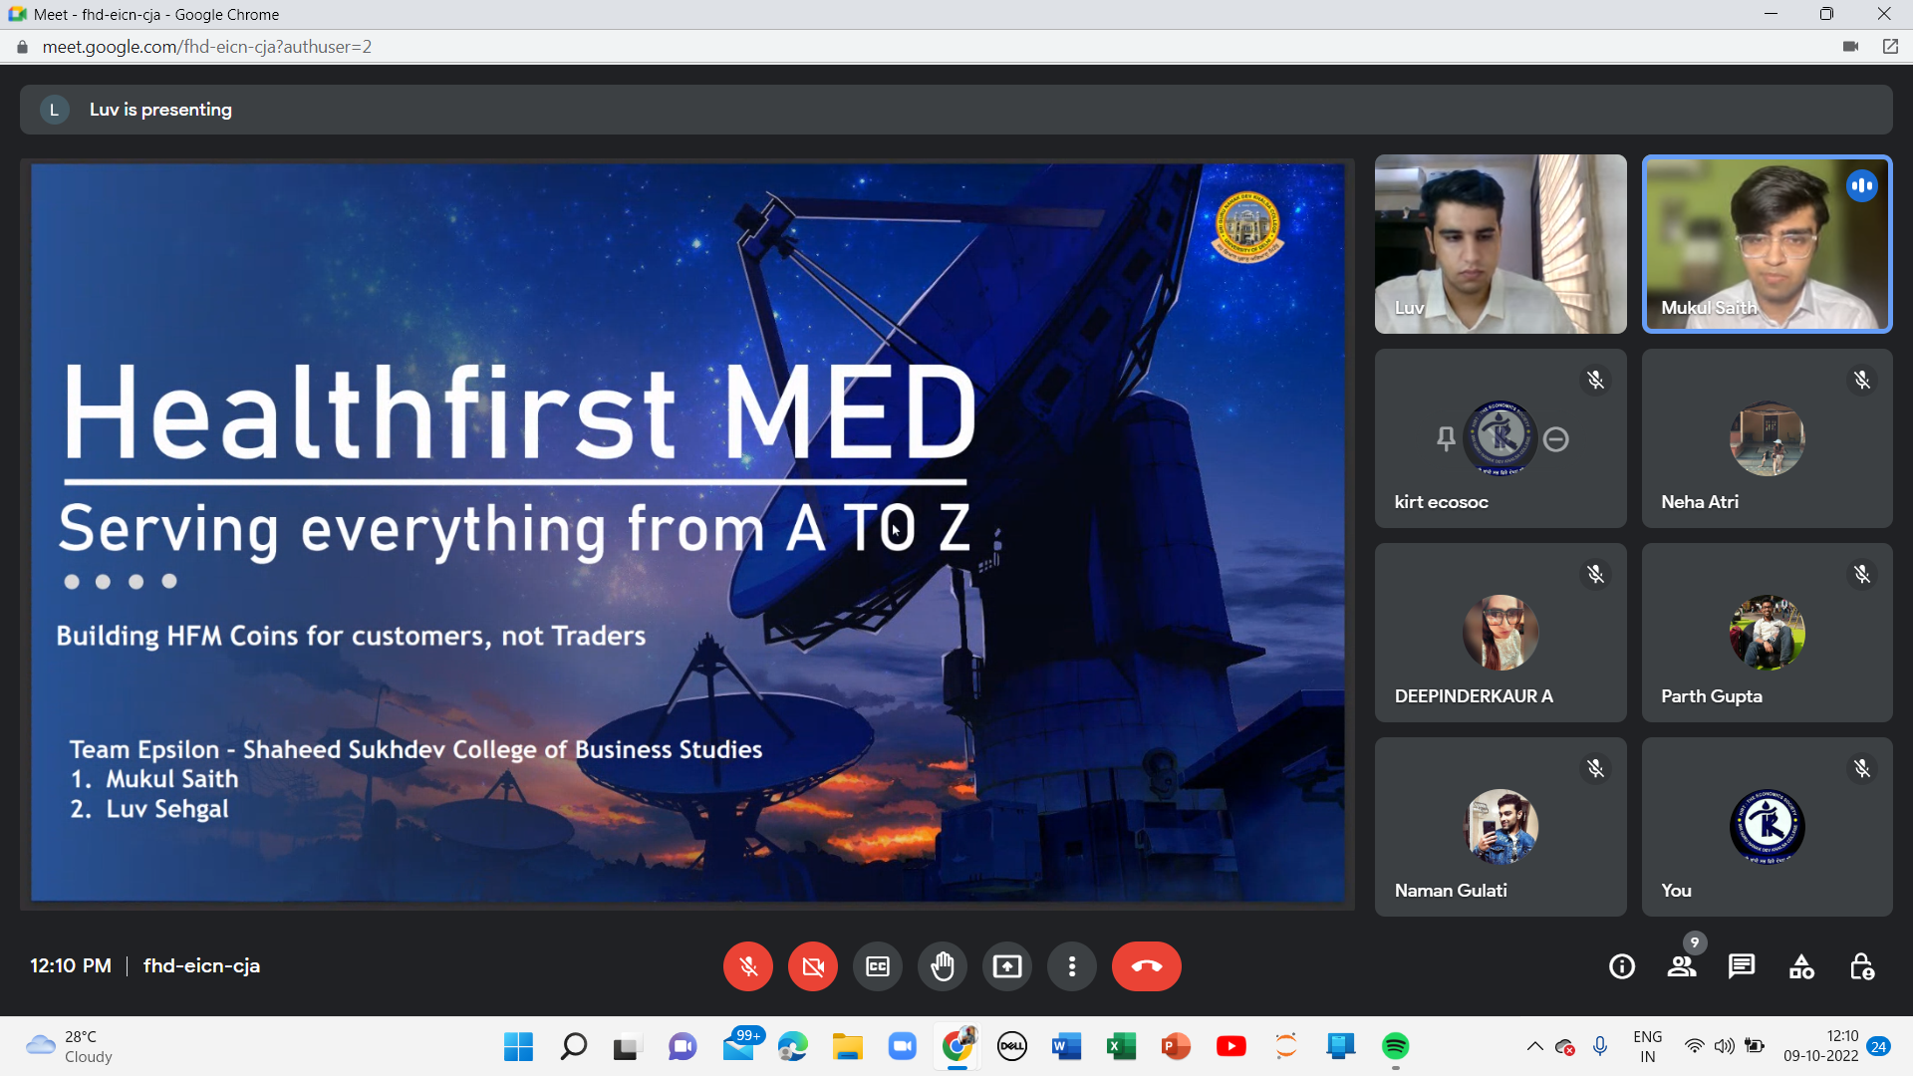The width and height of the screenshot is (1913, 1076).
Task: Toggle closed captions button
Action: tap(877, 966)
